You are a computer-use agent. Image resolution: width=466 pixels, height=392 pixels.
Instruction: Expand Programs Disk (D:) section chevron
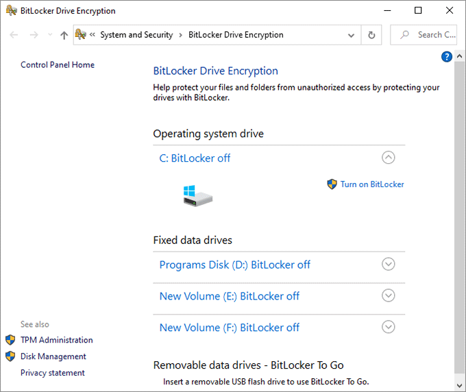click(388, 264)
